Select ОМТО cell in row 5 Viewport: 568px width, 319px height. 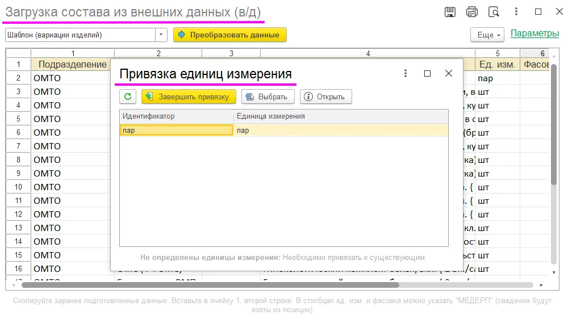[70, 119]
